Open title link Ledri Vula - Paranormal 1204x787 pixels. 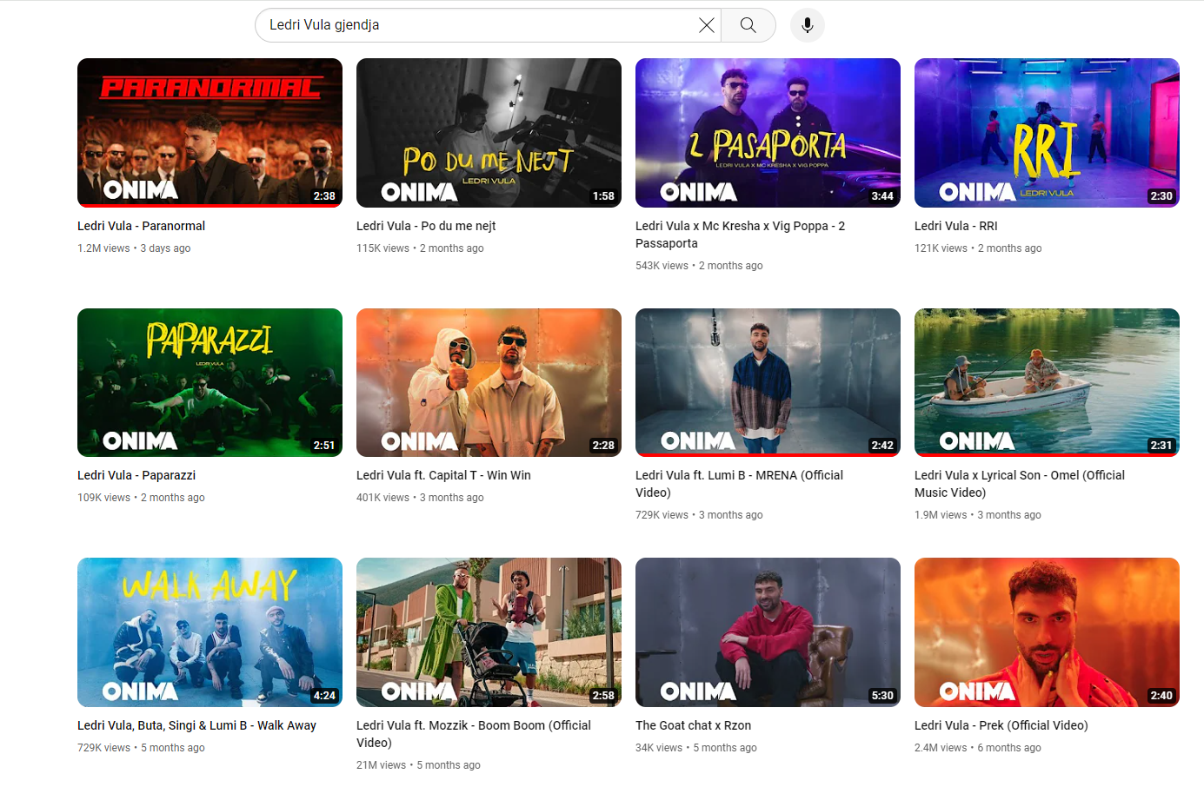[141, 226]
